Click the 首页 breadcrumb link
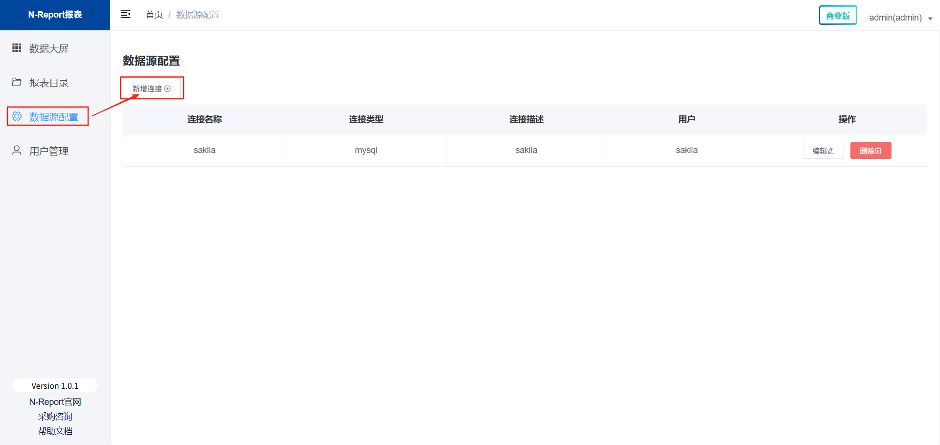Screen dimensions: 940x445 [x=154, y=15]
